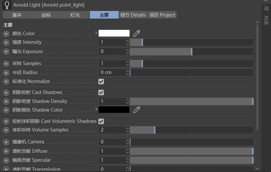The image size is (271, 172).
Task: Click the Exposure slider bar
Action: tap(192, 51)
